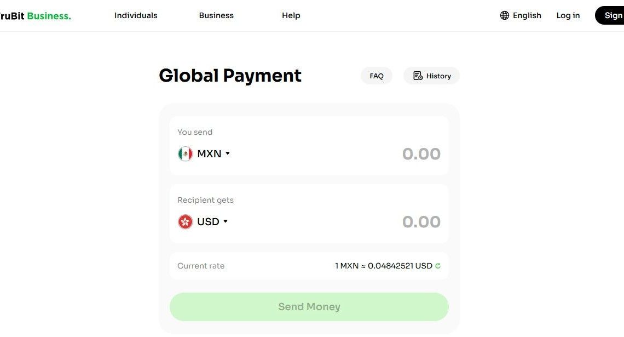Click the Sign up button
The width and height of the screenshot is (624, 337).
[x=609, y=15]
